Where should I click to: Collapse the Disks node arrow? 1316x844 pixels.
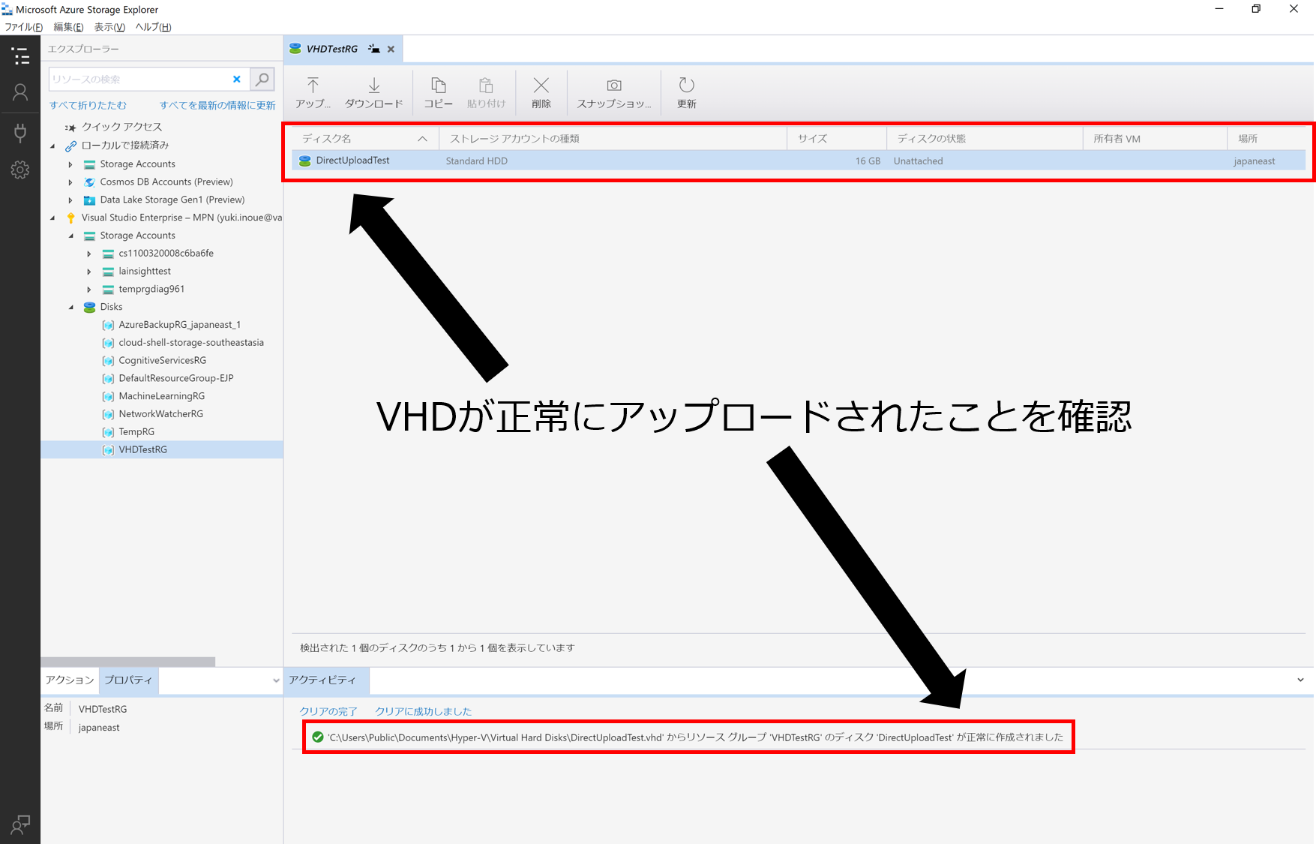pyautogui.click(x=71, y=308)
